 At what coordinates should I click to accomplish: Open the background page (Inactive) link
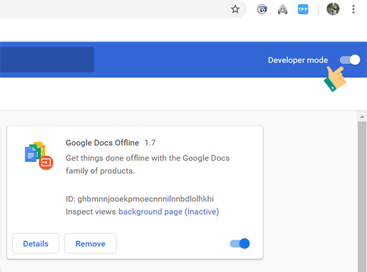click(x=169, y=211)
